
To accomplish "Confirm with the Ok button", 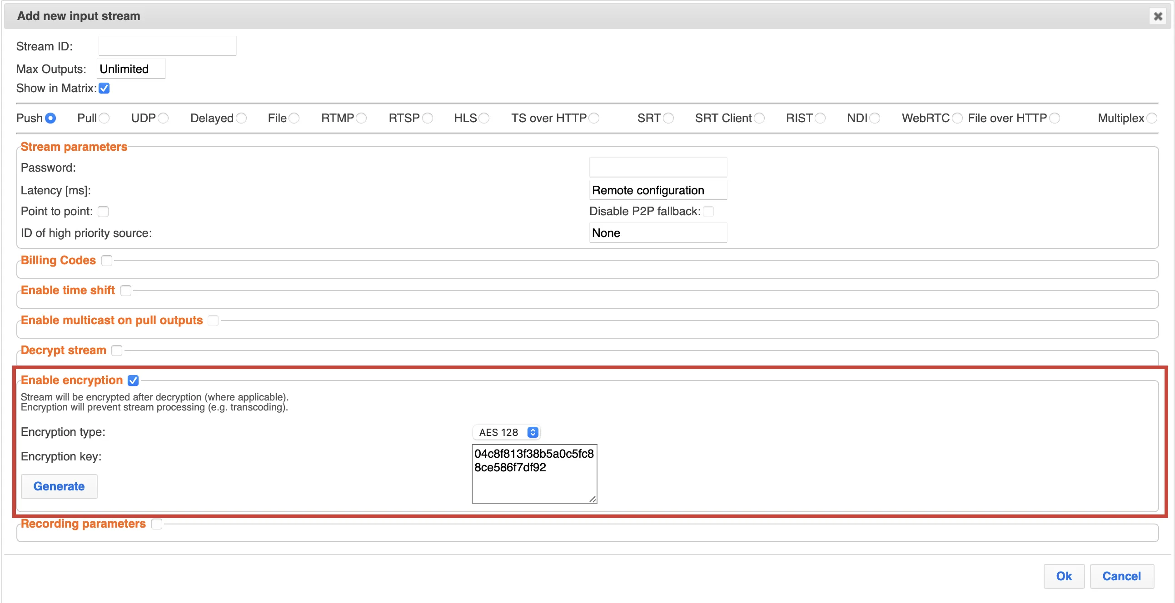I will point(1064,576).
